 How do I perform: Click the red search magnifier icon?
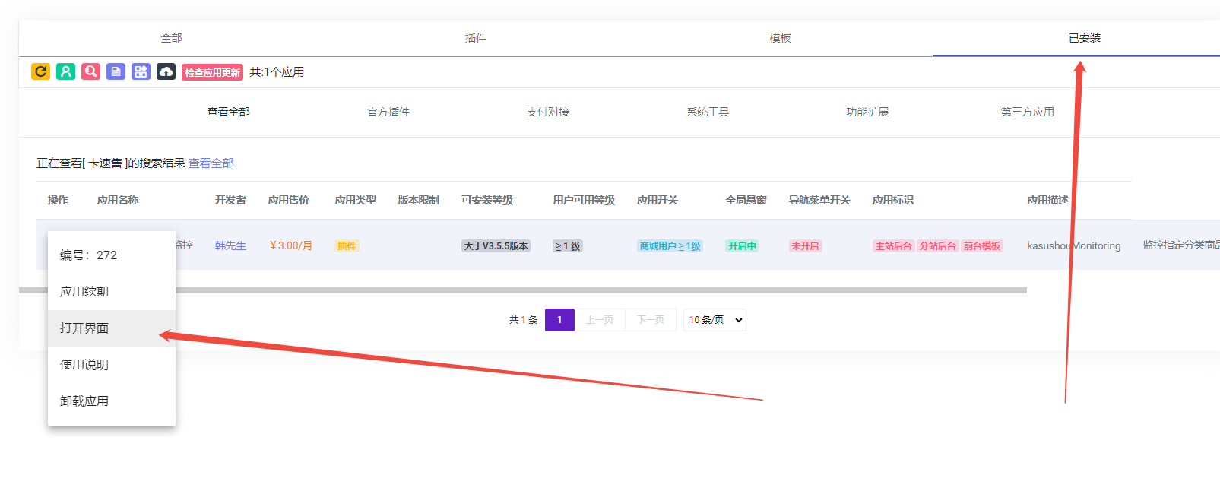(90, 71)
